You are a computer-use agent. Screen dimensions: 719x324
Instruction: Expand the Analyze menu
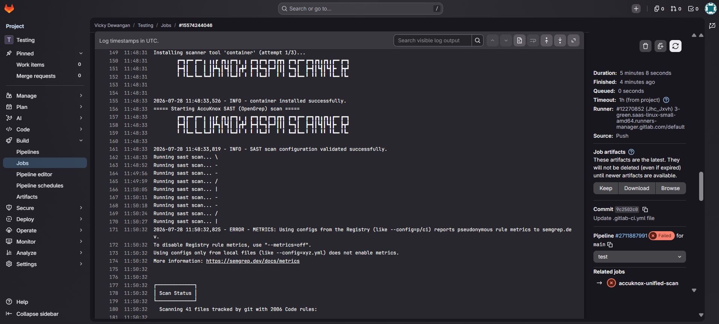point(45,253)
